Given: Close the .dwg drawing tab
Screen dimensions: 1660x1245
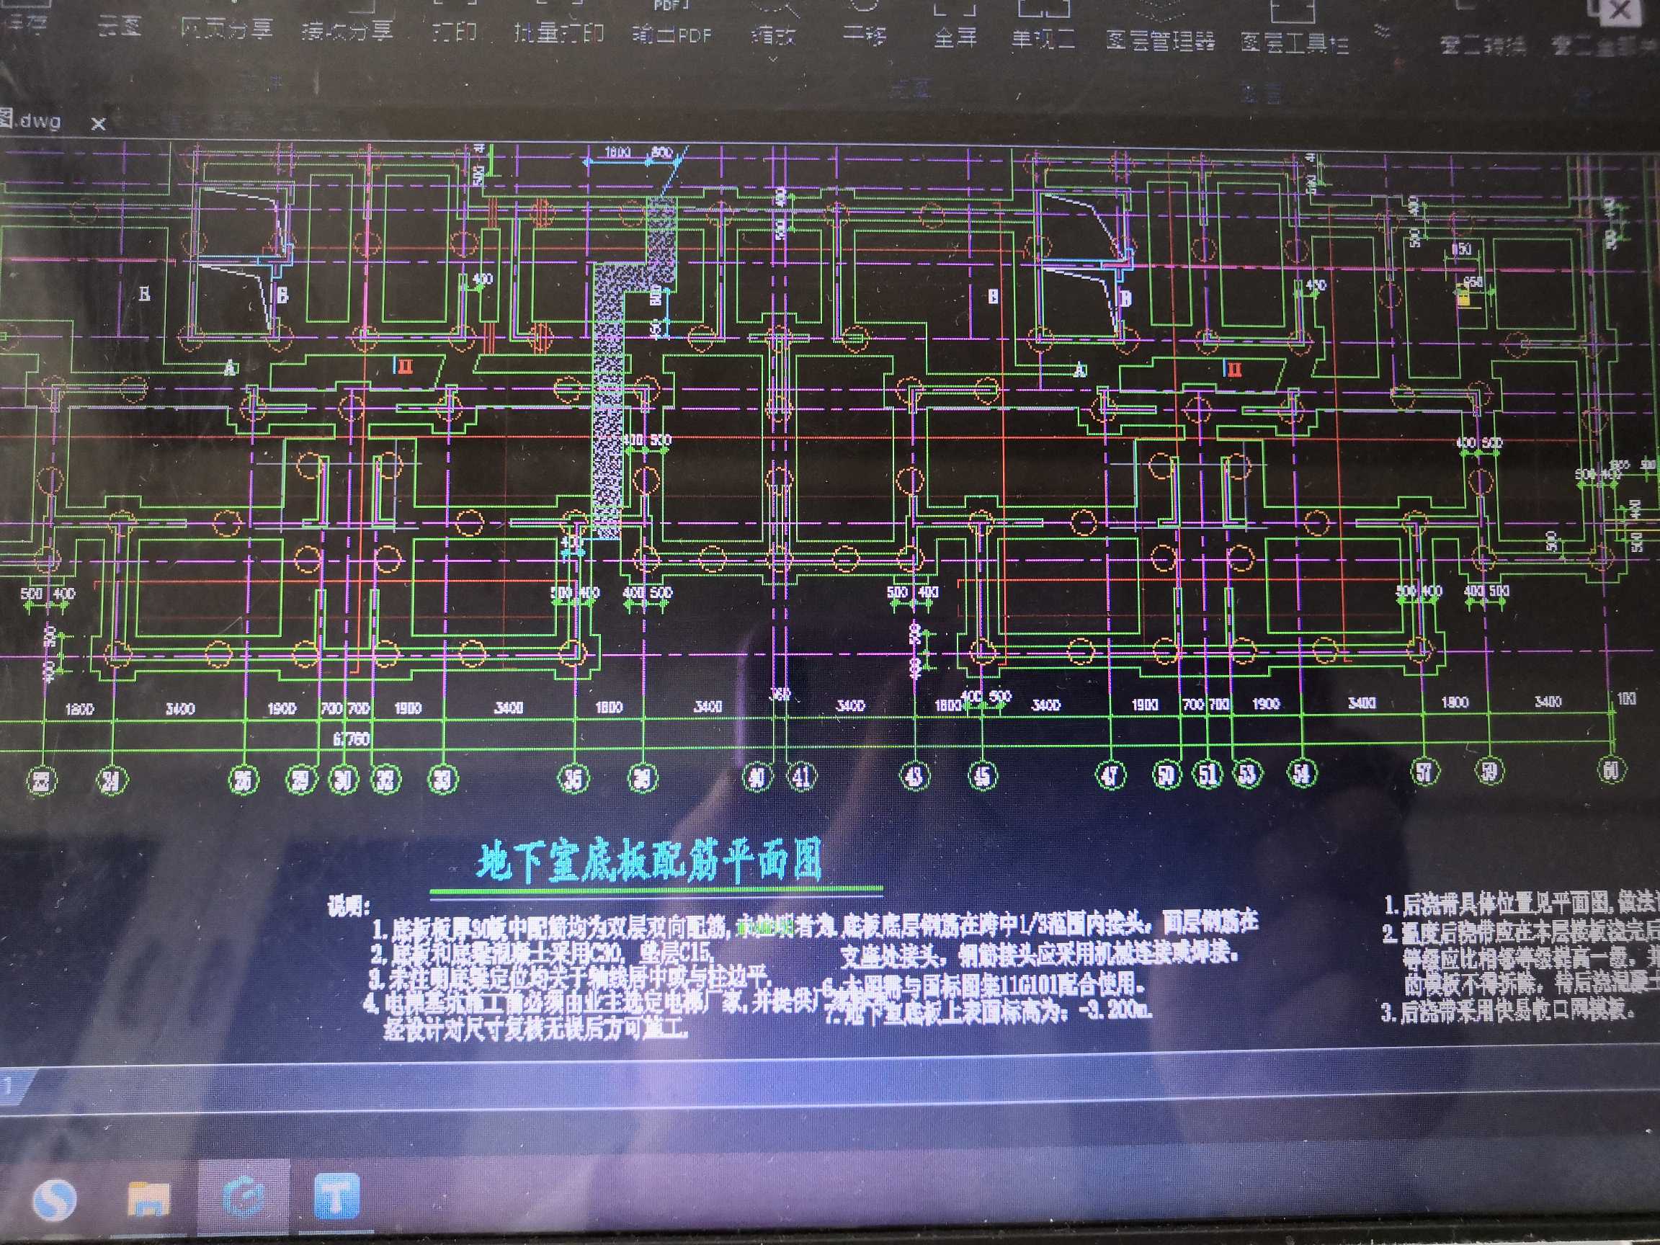Looking at the screenshot, I should click(98, 124).
